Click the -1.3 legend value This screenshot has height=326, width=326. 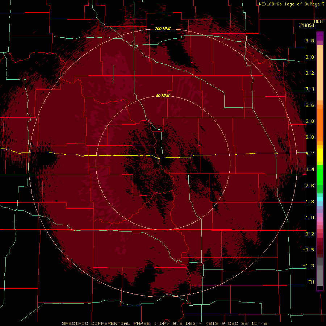point(308,266)
